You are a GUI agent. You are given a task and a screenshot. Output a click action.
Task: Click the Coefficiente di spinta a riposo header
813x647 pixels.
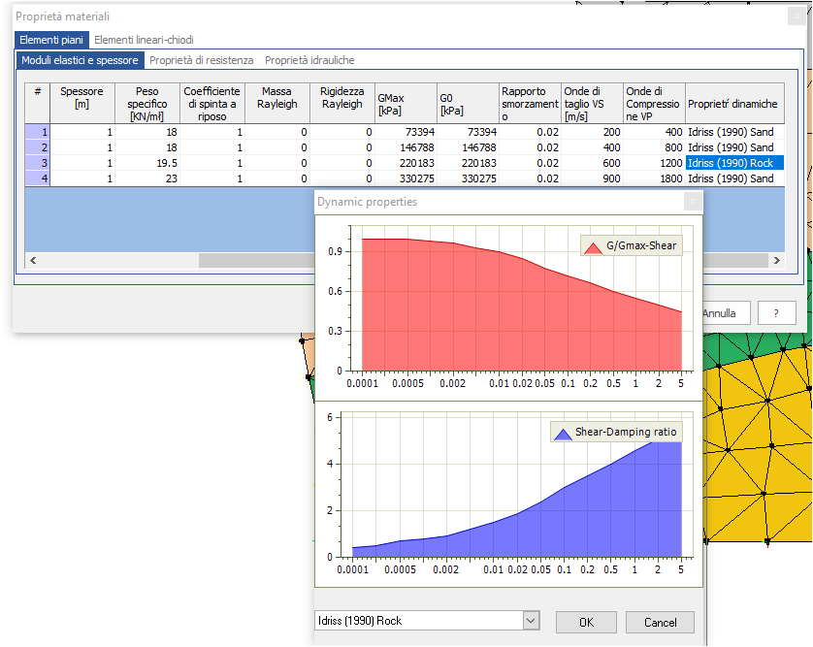click(x=212, y=103)
